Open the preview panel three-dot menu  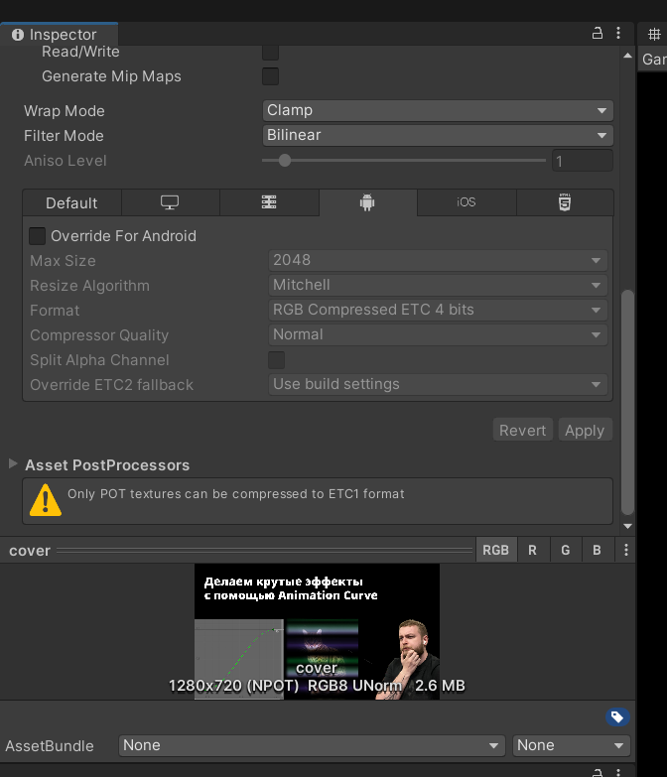pyautogui.click(x=625, y=550)
